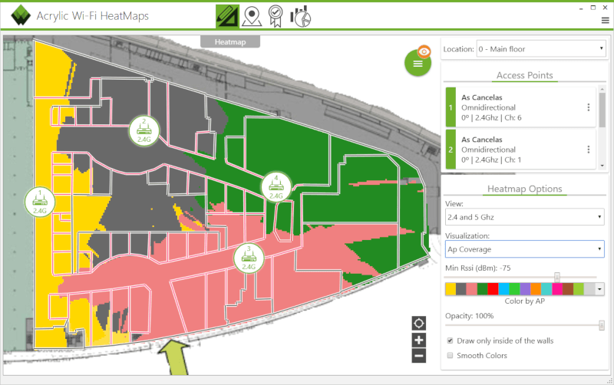Pick the purple color swatch
The height and width of the screenshot is (385, 614).
tap(525, 289)
